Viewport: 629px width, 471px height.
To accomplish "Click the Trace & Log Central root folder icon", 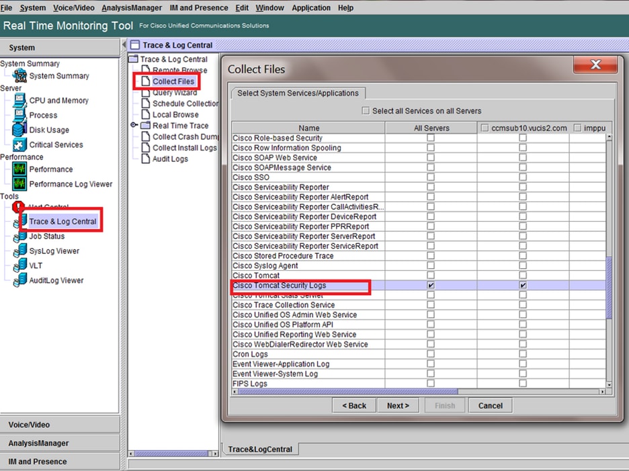I will pos(133,59).
